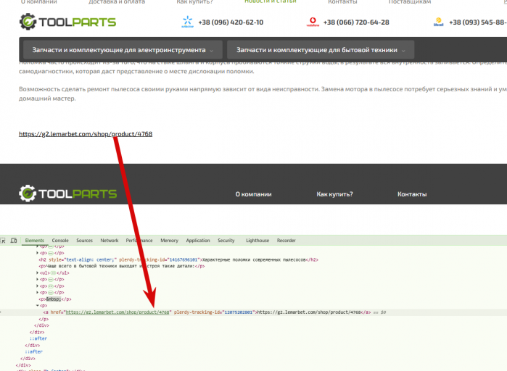Select the h2 'Характерные поломки' node in DevTools
Screen dimensions: 507x371
(x=178, y=259)
